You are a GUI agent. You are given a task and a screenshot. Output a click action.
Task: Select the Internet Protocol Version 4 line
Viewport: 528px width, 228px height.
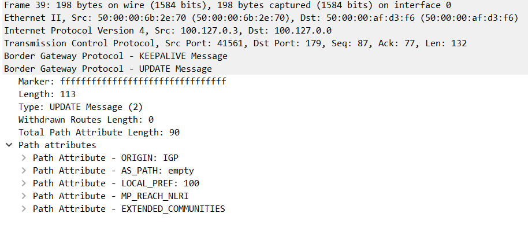tap(264, 31)
